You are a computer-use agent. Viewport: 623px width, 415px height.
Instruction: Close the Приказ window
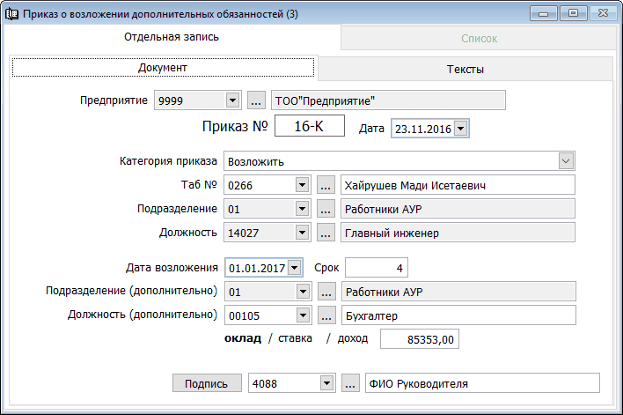(x=603, y=13)
